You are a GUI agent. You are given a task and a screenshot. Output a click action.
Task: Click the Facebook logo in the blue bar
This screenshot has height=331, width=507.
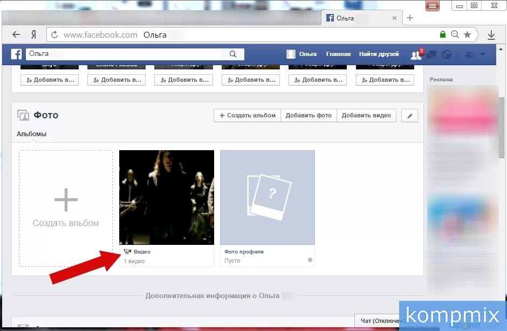coord(17,54)
